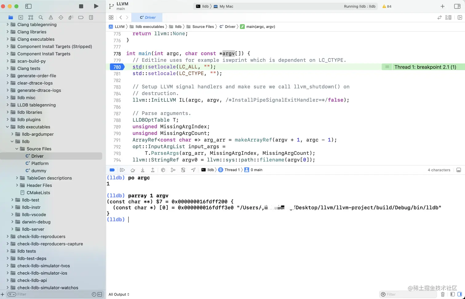Open Environment Overrides in debug bar
Screen dimensions: 465x299
(183, 170)
